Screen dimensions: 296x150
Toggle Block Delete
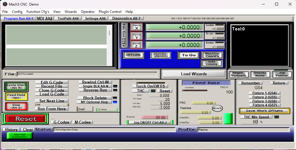95,98
